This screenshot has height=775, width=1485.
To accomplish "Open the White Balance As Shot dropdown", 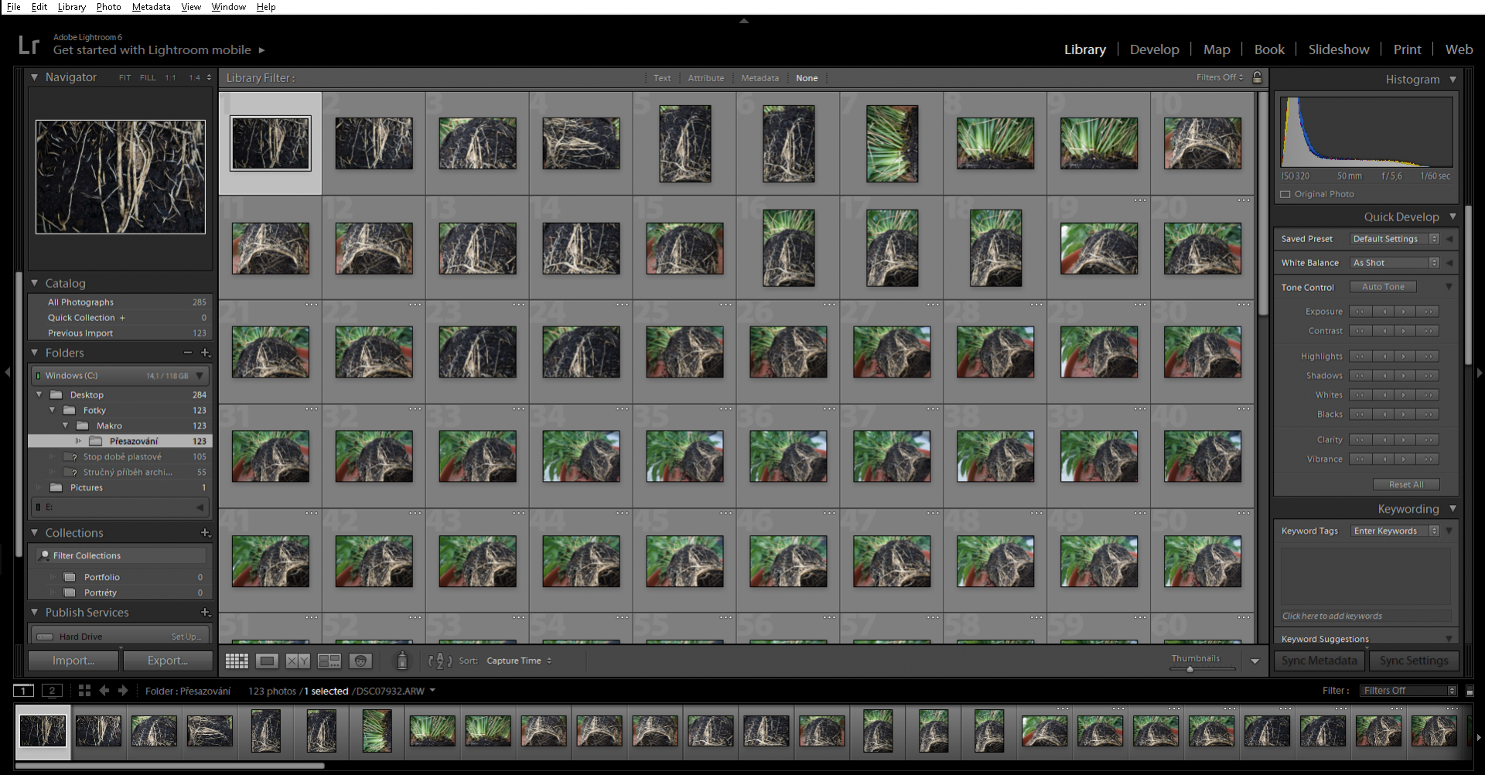I will coord(1395,263).
